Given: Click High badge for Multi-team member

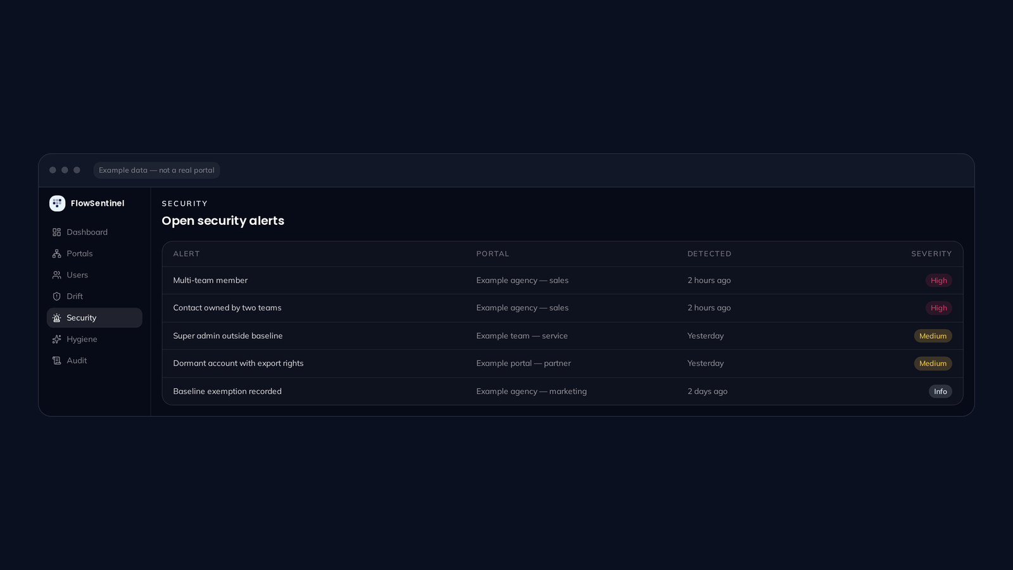Looking at the screenshot, I should 938,281.
